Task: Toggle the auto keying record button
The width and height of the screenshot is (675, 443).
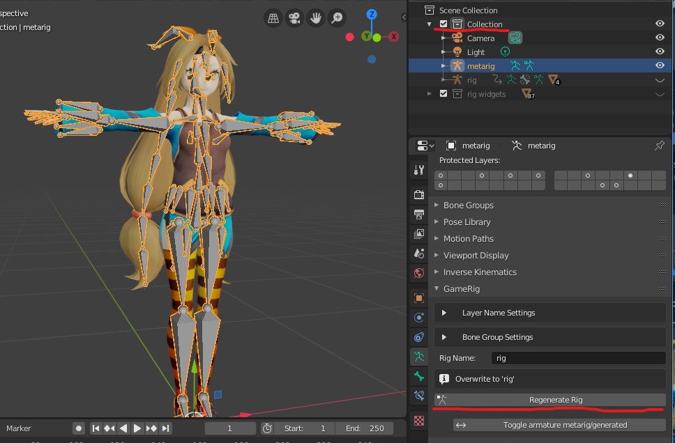Action: (78, 428)
